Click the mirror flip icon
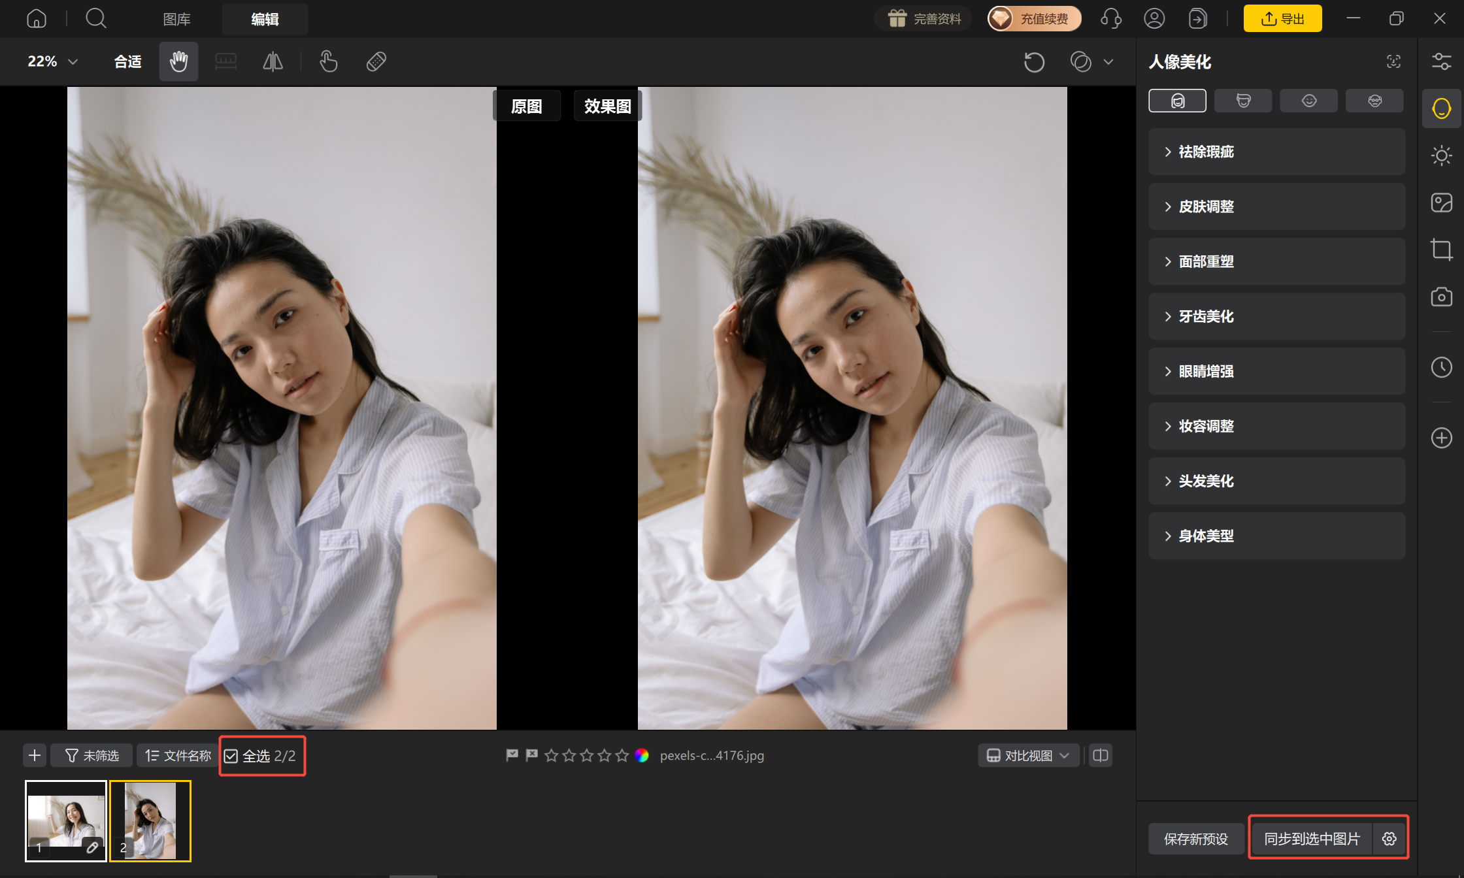Viewport: 1464px width, 878px height. (x=273, y=61)
